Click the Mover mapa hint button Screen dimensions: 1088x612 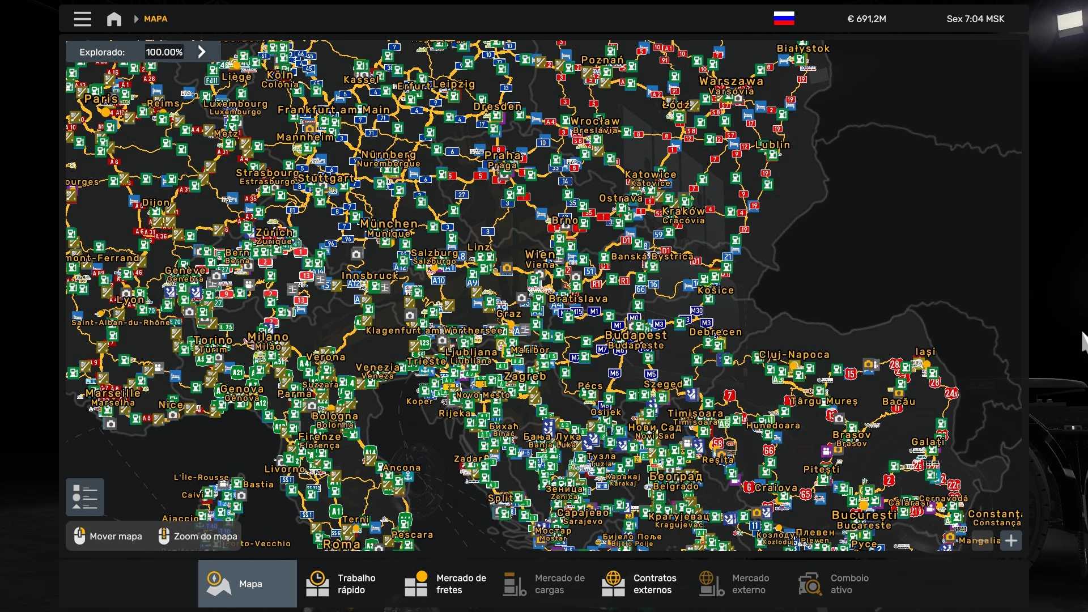coord(108,536)
